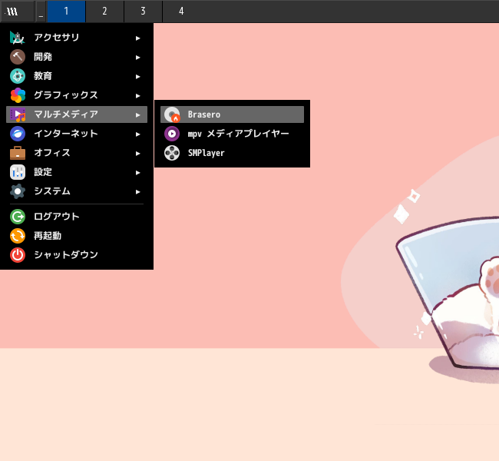Expand the 教育 submenu arrow
This screenshot has height=461, width=499.
point(137,77)
